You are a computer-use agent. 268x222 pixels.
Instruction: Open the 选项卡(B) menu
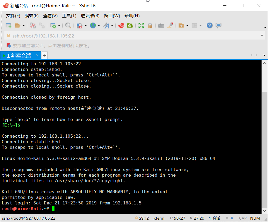point(90,16)
